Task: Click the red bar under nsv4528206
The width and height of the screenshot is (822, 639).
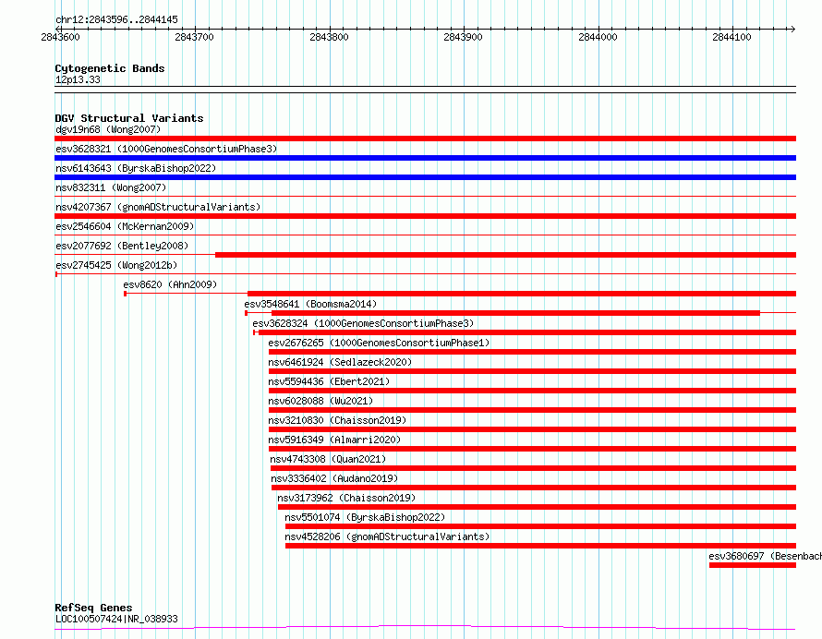Action: (x=540, y=546)
